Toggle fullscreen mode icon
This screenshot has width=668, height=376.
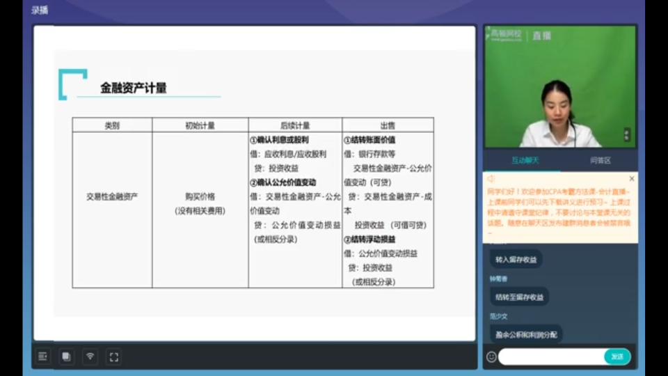pos(113,357)
